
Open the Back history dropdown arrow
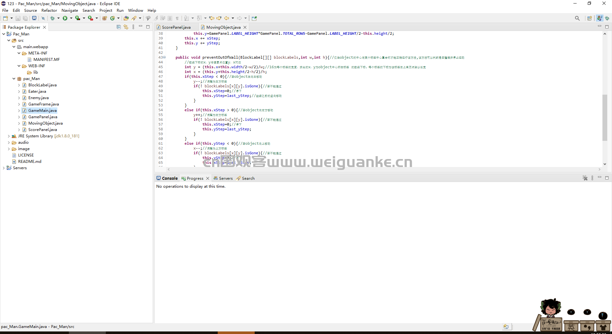233,18
